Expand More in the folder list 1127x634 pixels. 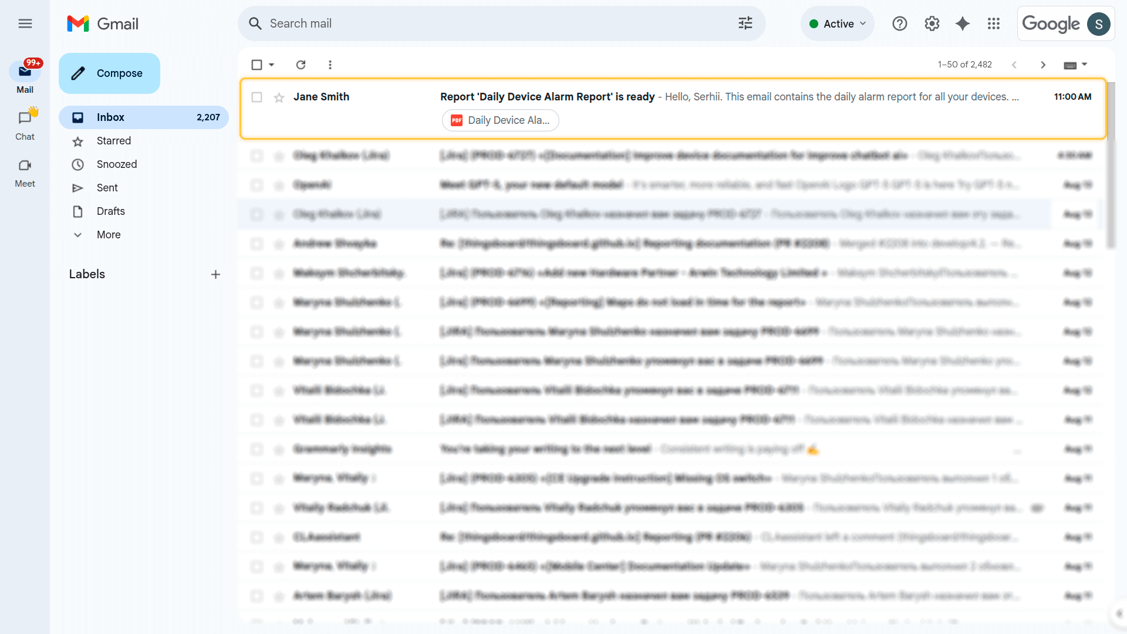[x=109, y=235]
